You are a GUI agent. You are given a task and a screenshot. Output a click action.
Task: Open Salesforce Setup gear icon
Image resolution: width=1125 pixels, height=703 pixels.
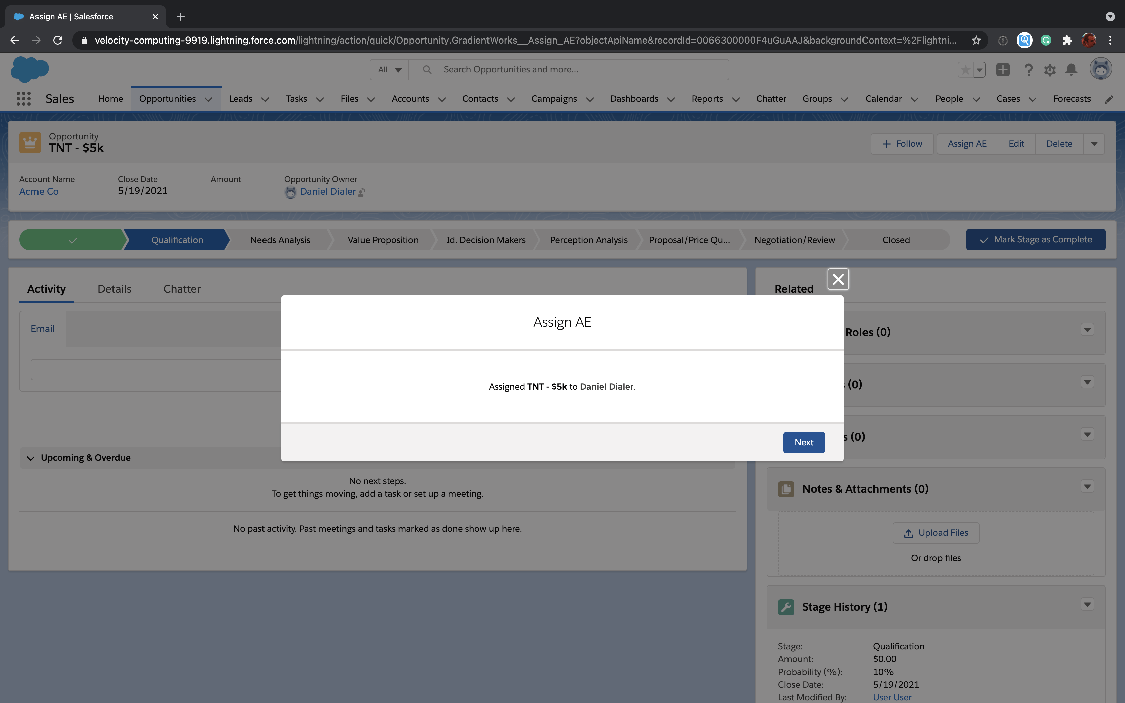click(x=1050, y=69)
